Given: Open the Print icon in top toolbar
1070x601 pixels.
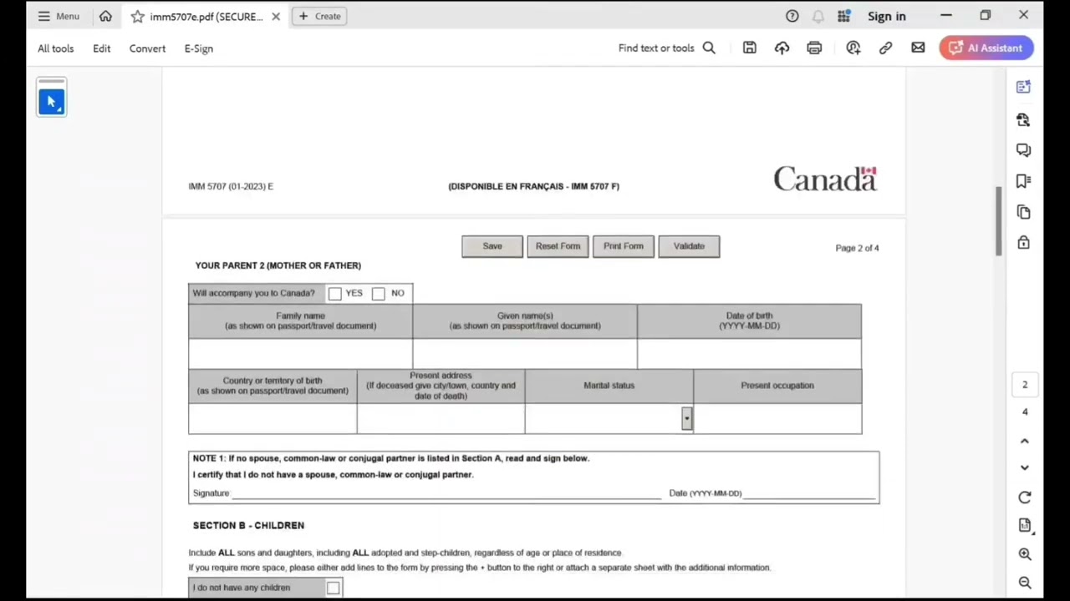Looking at the screenshot, I should pos(814,48).
